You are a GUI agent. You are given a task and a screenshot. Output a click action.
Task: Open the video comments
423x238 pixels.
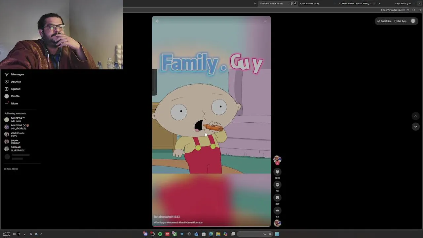click(277, 185)
